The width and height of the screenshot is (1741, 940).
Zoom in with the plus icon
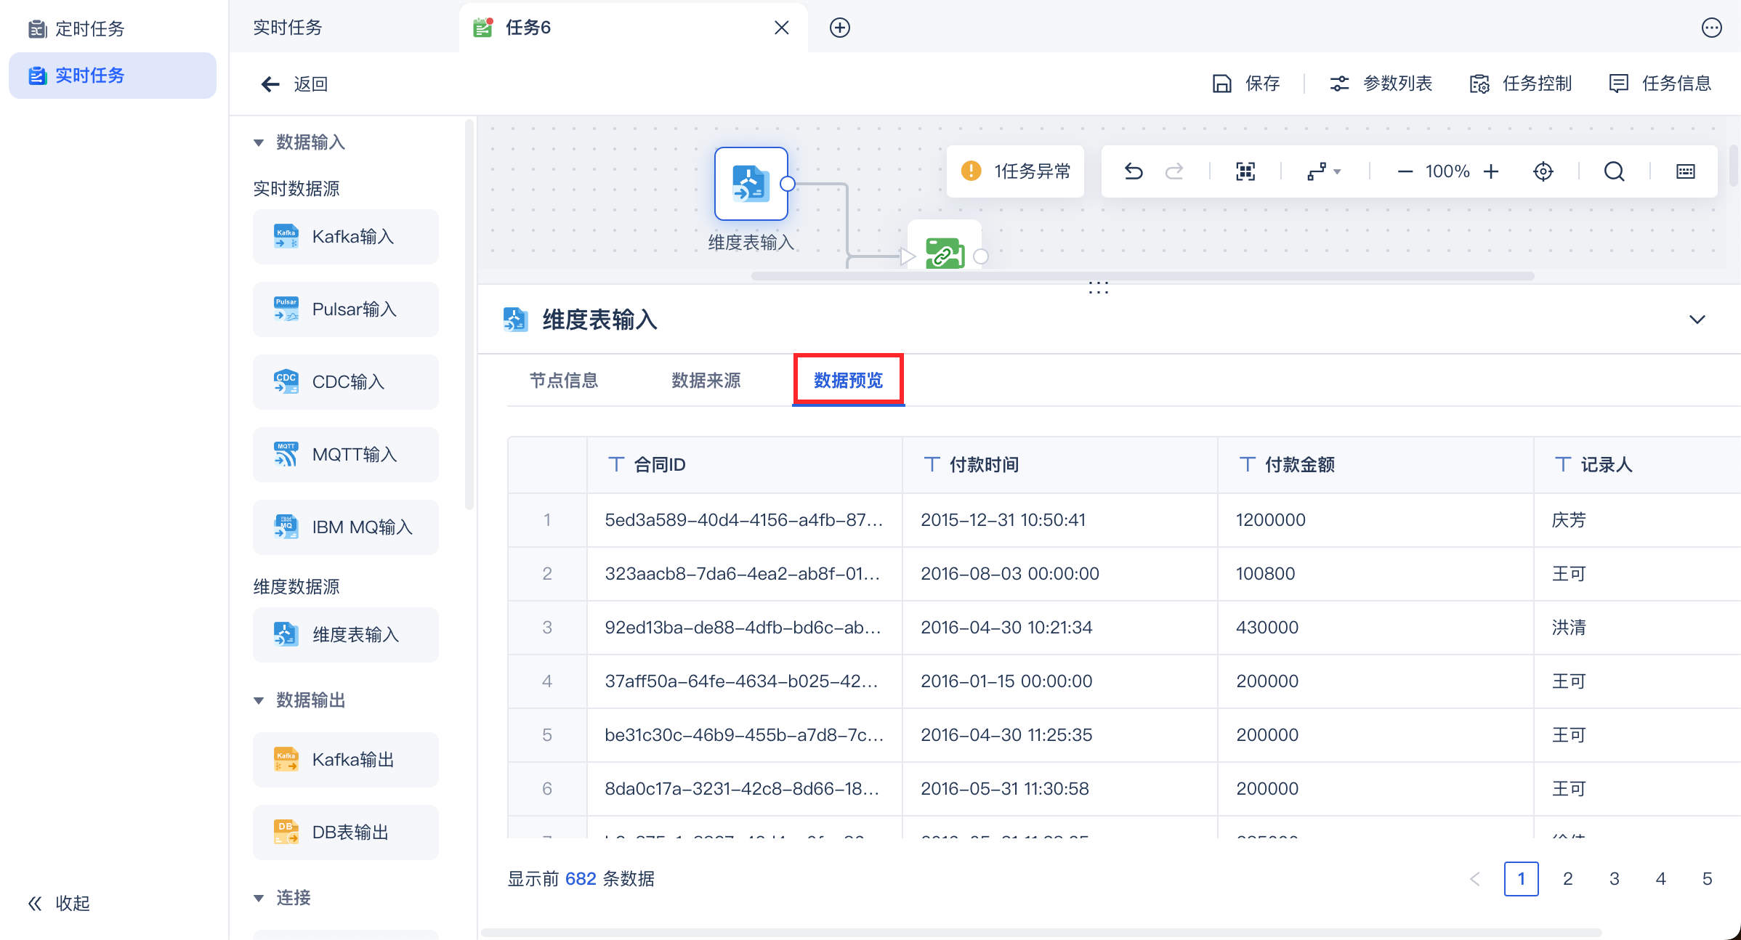coord(1491,171)
